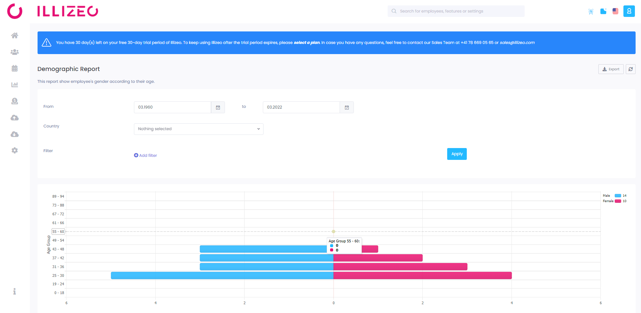Focus the employee search box
The image size is (641, 313).
(456, 11)
